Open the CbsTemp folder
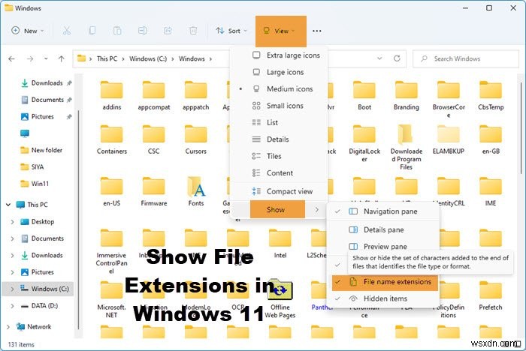The height and width of the screenshot is (351, 526). 491,96
